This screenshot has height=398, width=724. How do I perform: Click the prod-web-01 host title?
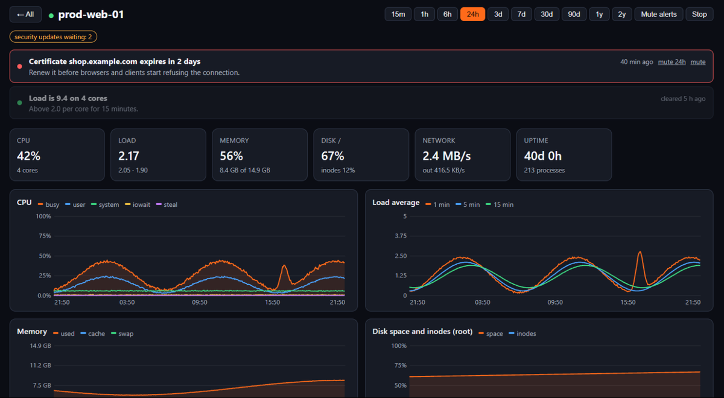(91, 14)
